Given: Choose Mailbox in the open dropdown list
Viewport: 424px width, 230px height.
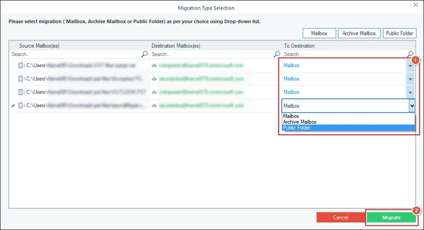Looking at the screenshot, I should pos(348,116).
